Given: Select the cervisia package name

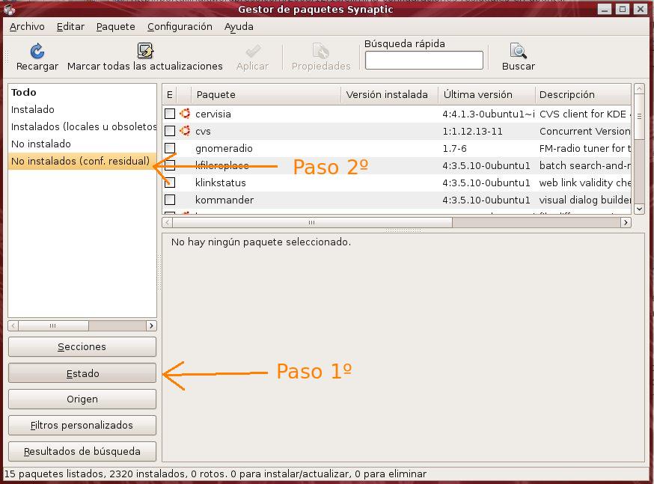Looking at the screenshot, I should (213, 114).
